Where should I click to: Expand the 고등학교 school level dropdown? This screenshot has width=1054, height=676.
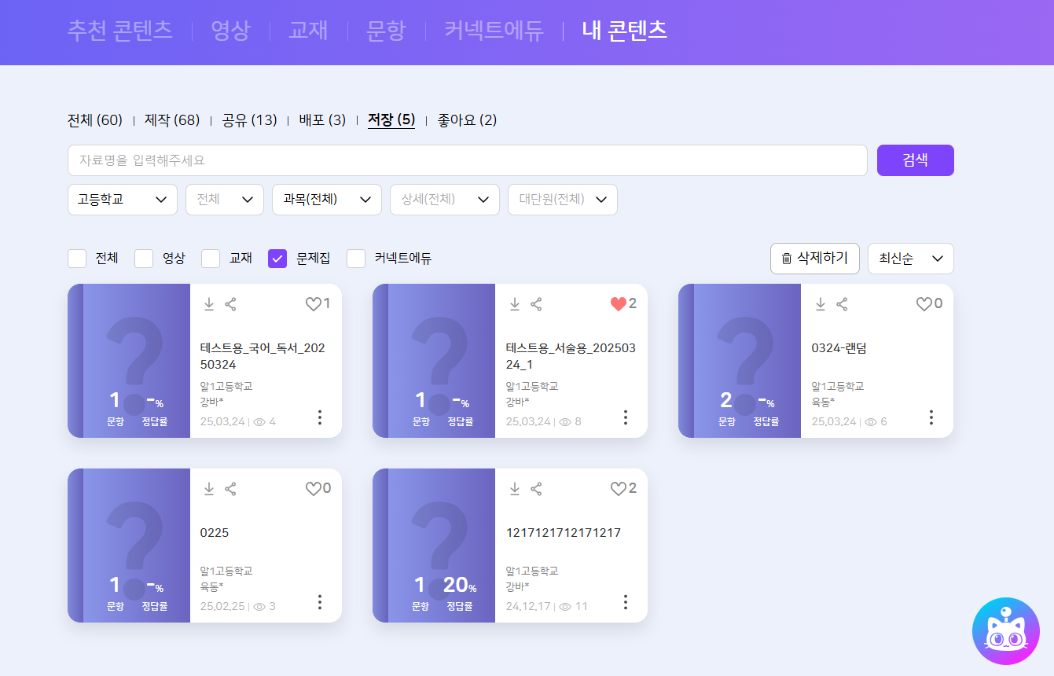(122, 200)
